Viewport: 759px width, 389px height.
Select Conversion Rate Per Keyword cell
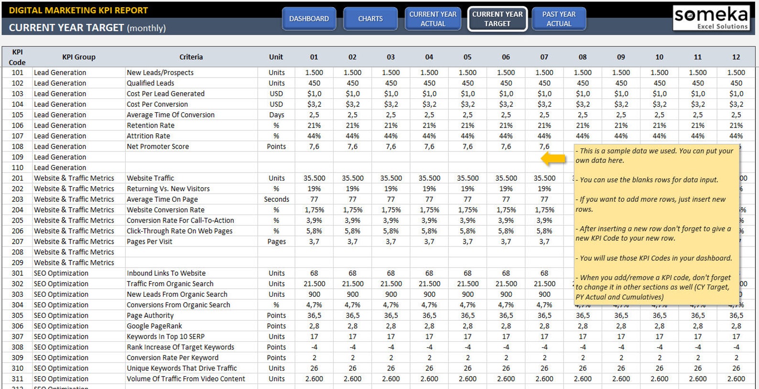pos(191,357)
